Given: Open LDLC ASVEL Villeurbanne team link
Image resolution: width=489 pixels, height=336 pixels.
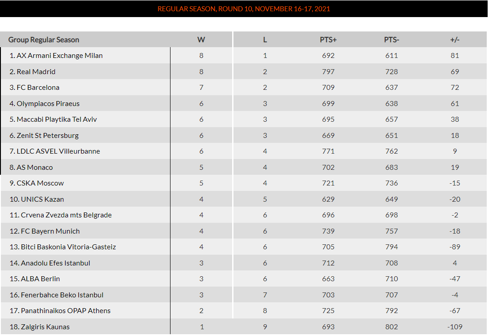Looking at the screenshot, I should click(58, 151).
